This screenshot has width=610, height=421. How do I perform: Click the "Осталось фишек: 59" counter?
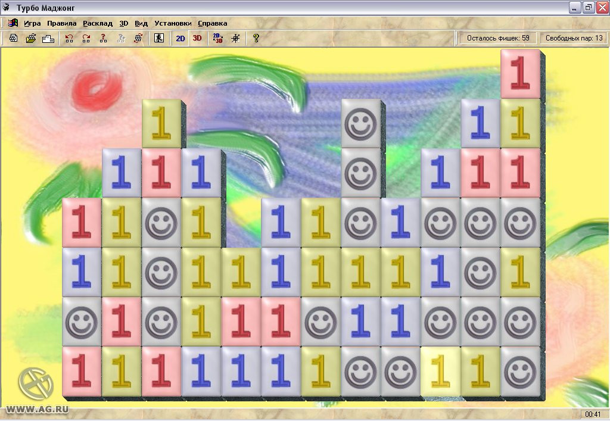pyautogui.click(x=498, y=38)
